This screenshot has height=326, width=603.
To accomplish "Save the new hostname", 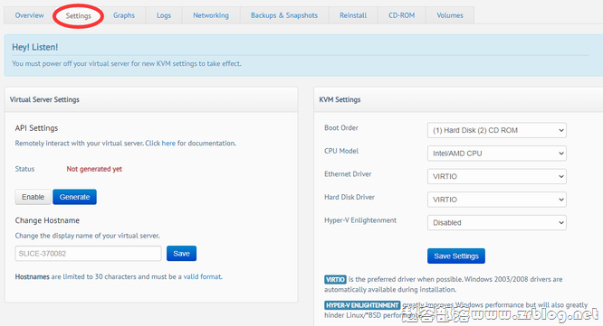I will tap(181, 254).
